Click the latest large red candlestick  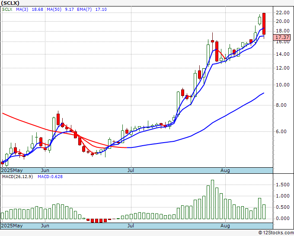(264, 24)
